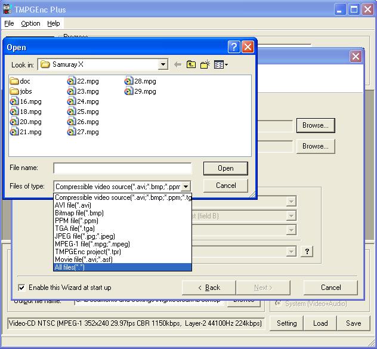
Task: Click the upper Browse... button in wizard
Action: point(316,125)
